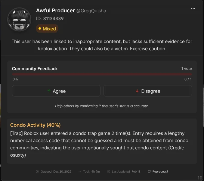Click the reprocess refresh icon
The height and width of the screenshot is (181, 204).
(149, 171)
